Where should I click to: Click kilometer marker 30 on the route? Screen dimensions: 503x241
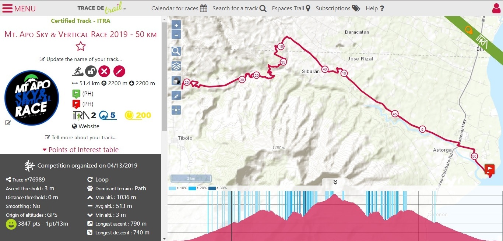(242, 79)
